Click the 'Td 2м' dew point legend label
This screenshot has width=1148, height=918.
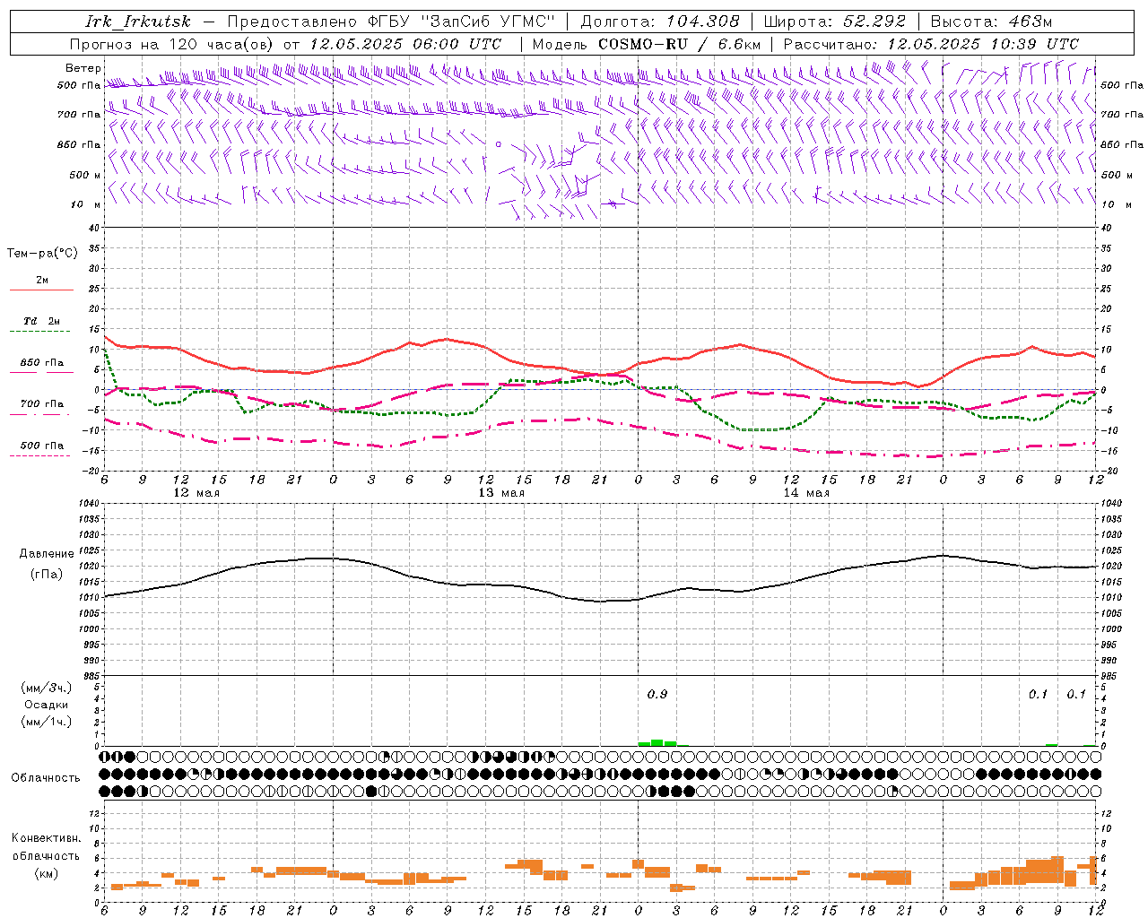(41, 321)
